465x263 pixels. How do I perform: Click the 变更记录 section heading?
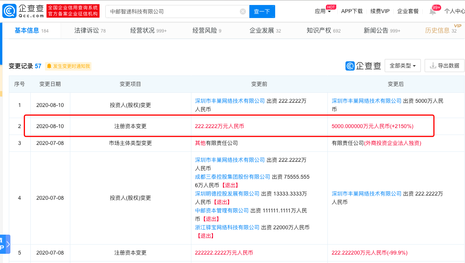click(21, 66)
